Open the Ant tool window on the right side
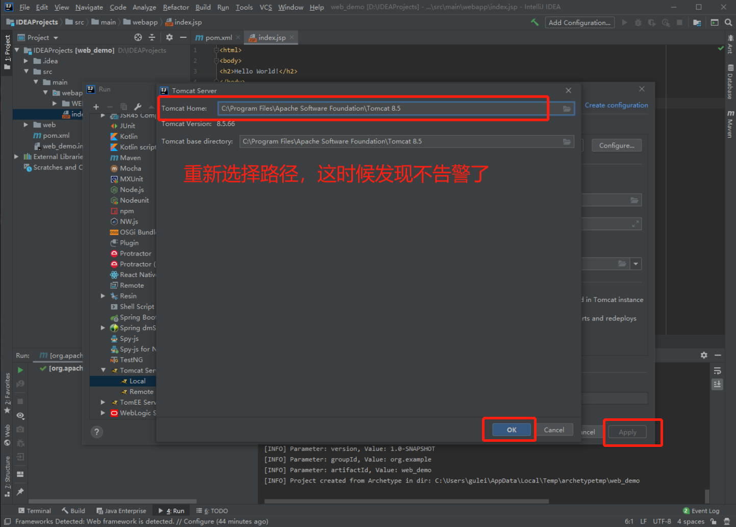This screenshot has width=736, height=527. [x=730, y=45]
